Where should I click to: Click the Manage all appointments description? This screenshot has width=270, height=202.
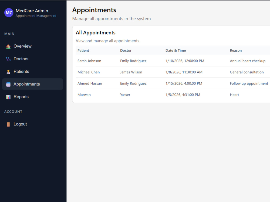[x=112, y=19]
